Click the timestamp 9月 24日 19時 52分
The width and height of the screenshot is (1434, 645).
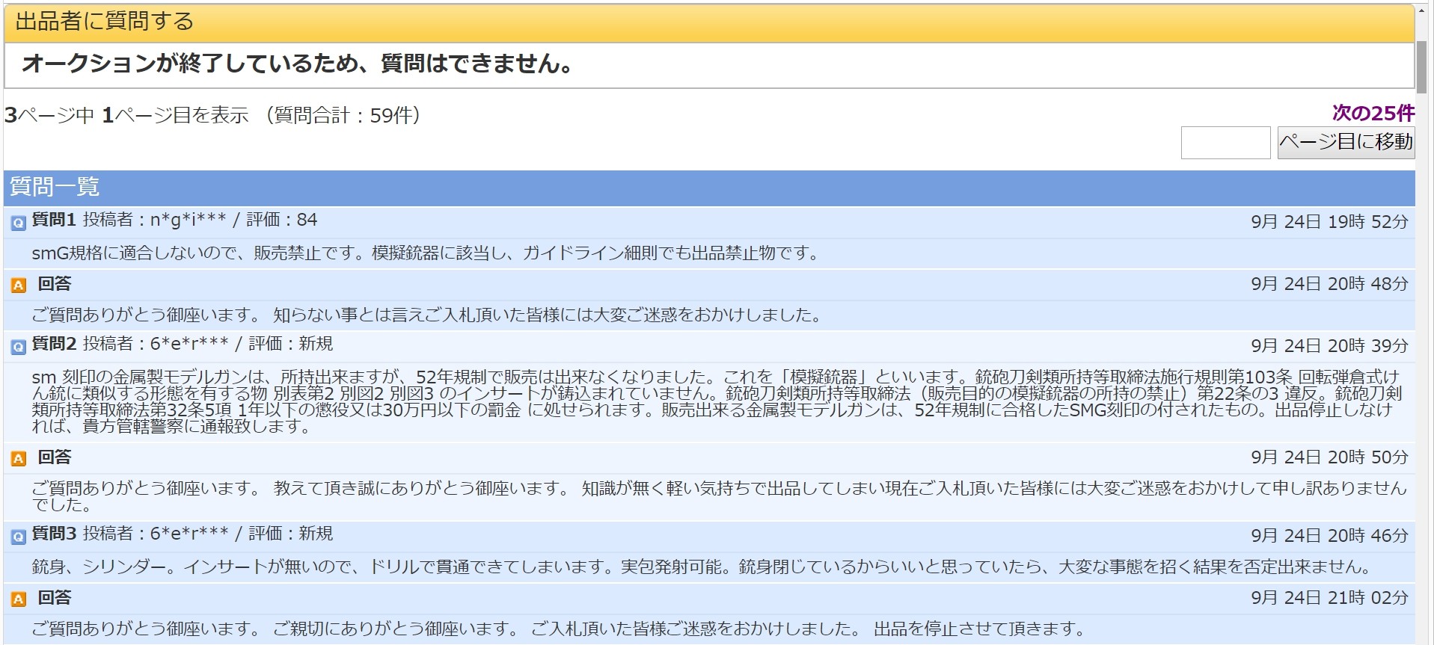pos(1329,222)
